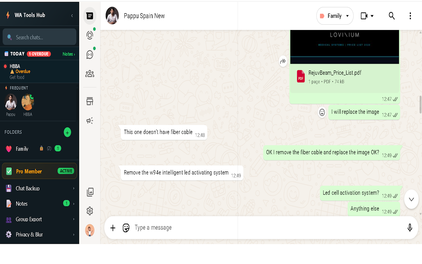Click the profile avatar at the bottom of the rail
Viewport: 422px width, 264px height.
coord(90,230)
